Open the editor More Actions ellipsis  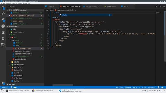pos(164,6)
